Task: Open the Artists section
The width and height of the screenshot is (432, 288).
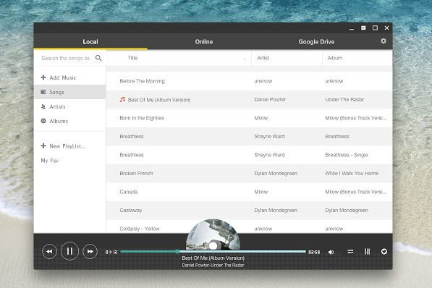Action: pyautogui.click(x=69, y=106)
